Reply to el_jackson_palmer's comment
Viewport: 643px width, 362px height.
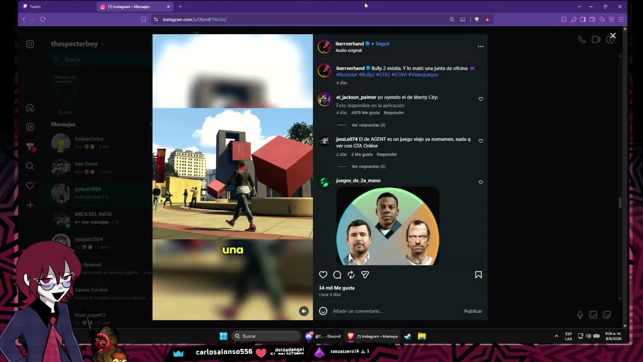[394, 113]
